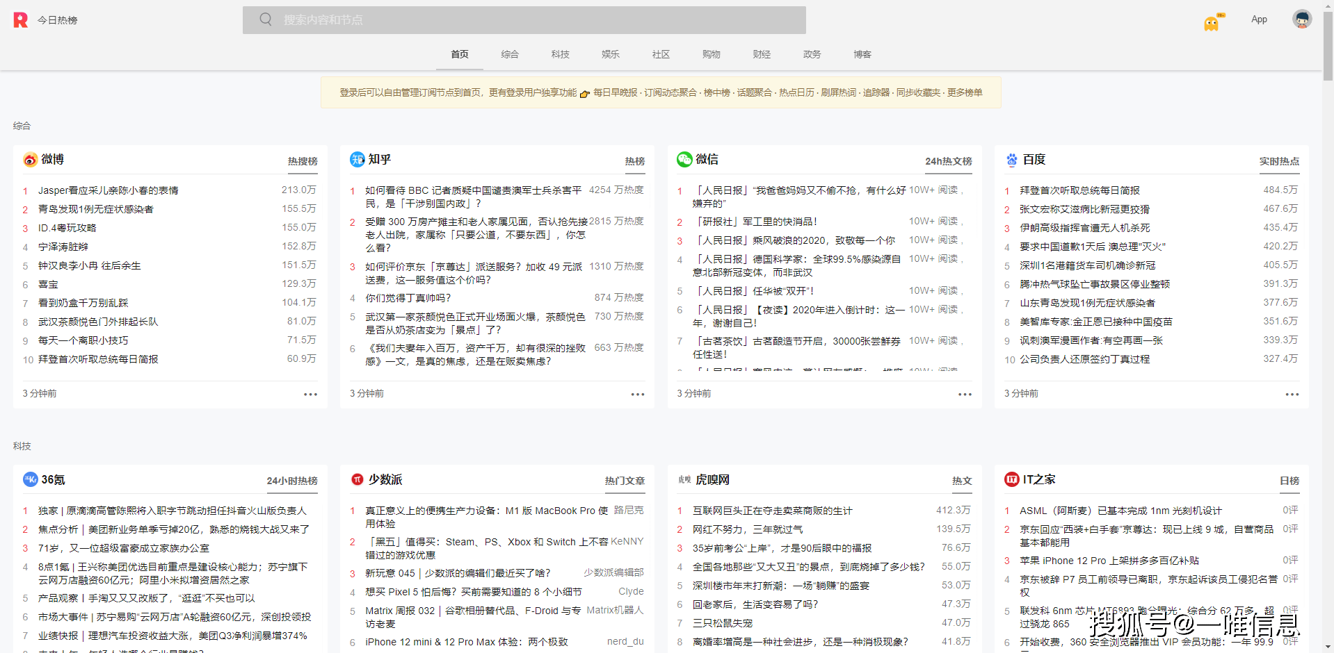Open 少数派 article 想买 Pixel 5 怕后悔?
This screenshot has width=1334, height=653.
[x=474, y=592]
